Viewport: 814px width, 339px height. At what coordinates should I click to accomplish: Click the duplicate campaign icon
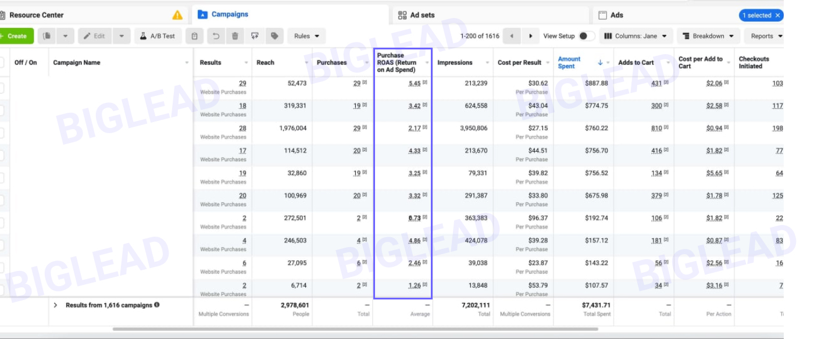pos(48,36)
